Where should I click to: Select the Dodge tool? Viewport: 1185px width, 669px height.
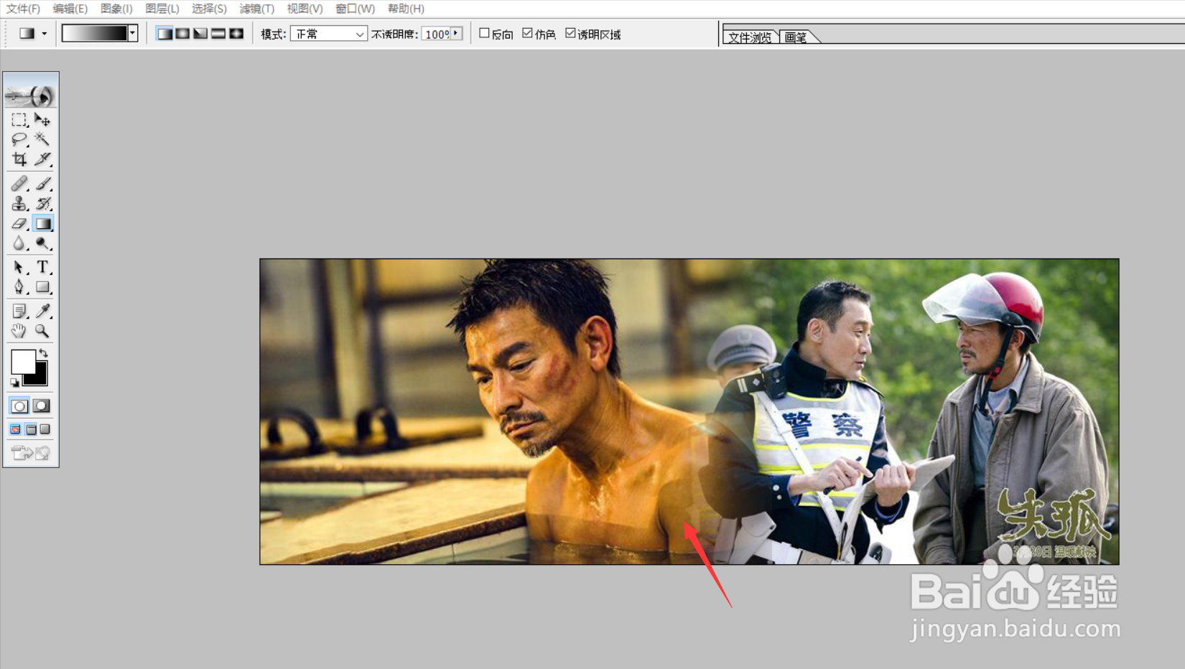42,244
